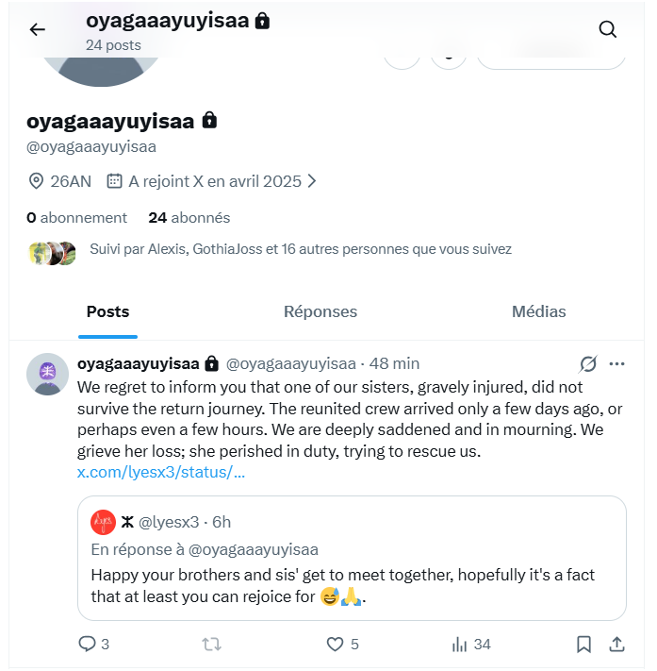Click the share upload icon
This screenshot has height=671, width=657.
tap(616, 644)
